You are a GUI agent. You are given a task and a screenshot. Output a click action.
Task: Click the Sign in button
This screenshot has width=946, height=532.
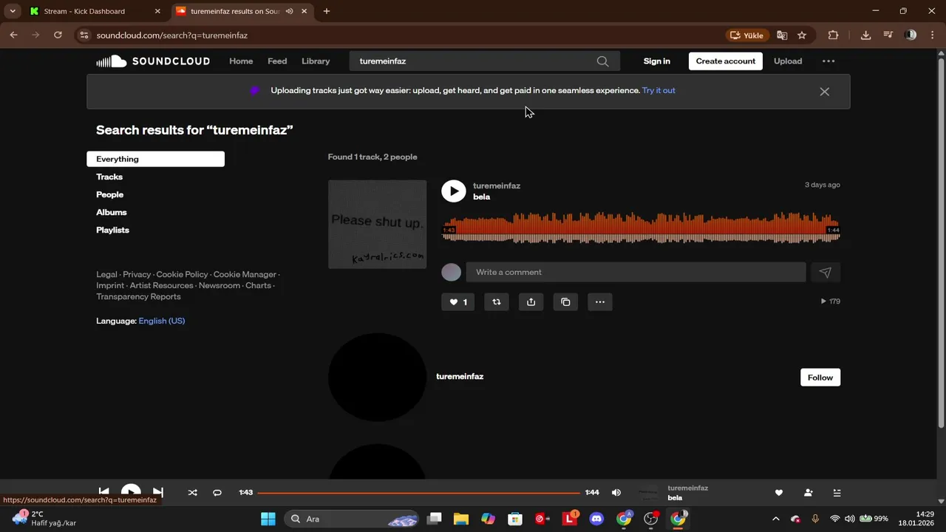(x=657, y=61)
